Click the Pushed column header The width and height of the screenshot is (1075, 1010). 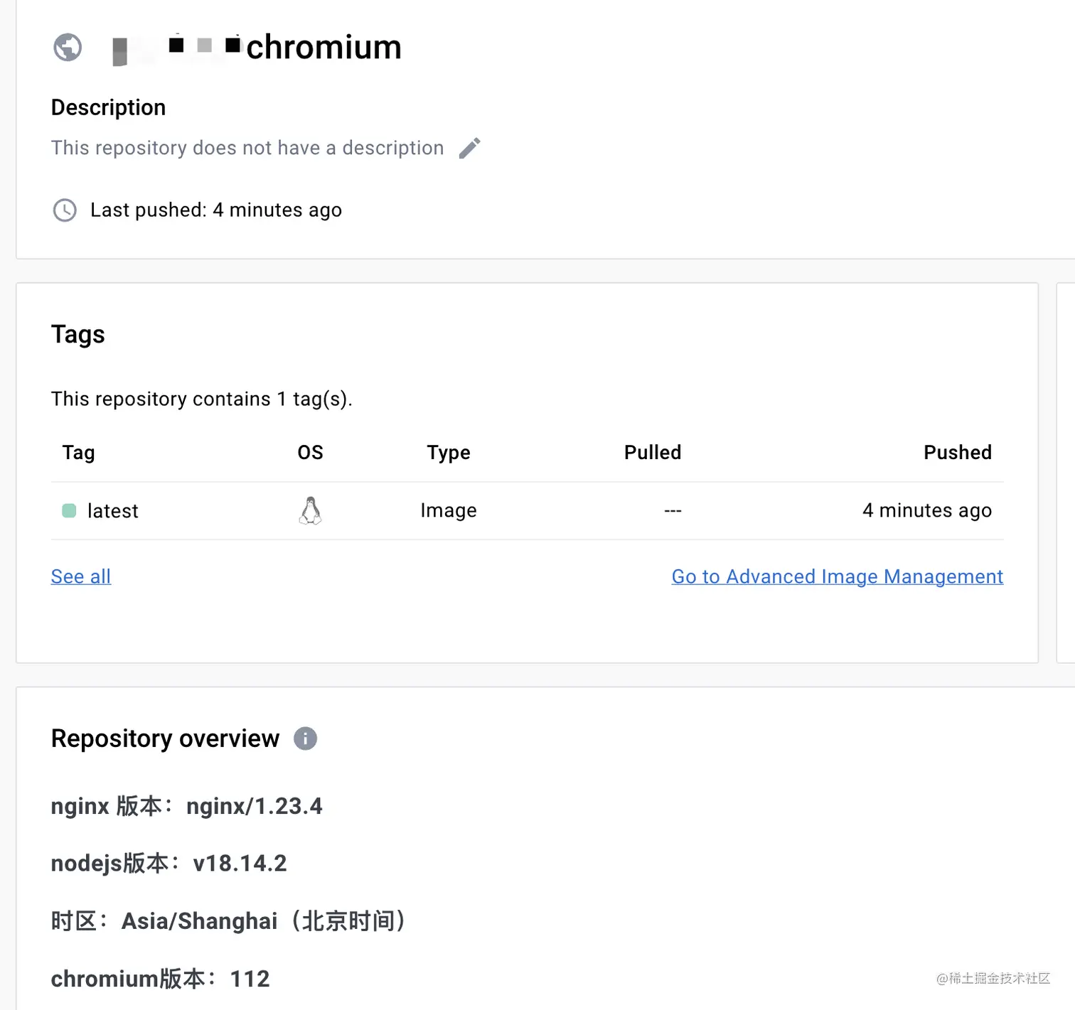pyautogui.click(x=957, y=453)
